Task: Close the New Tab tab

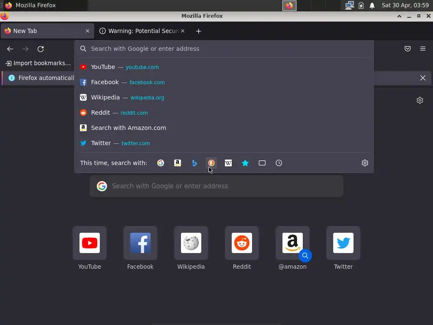Action: 87,31
